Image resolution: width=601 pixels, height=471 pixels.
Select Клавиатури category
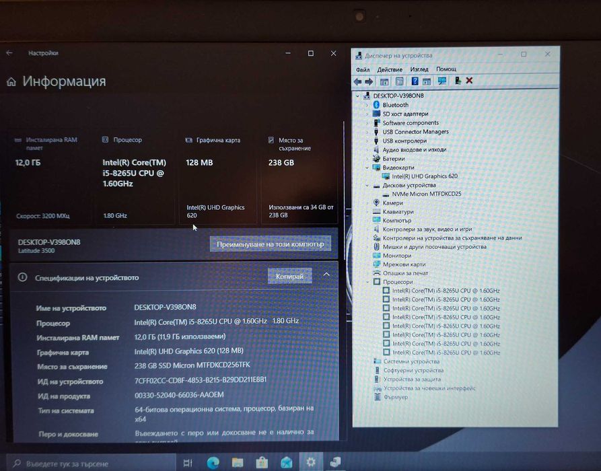398,211
